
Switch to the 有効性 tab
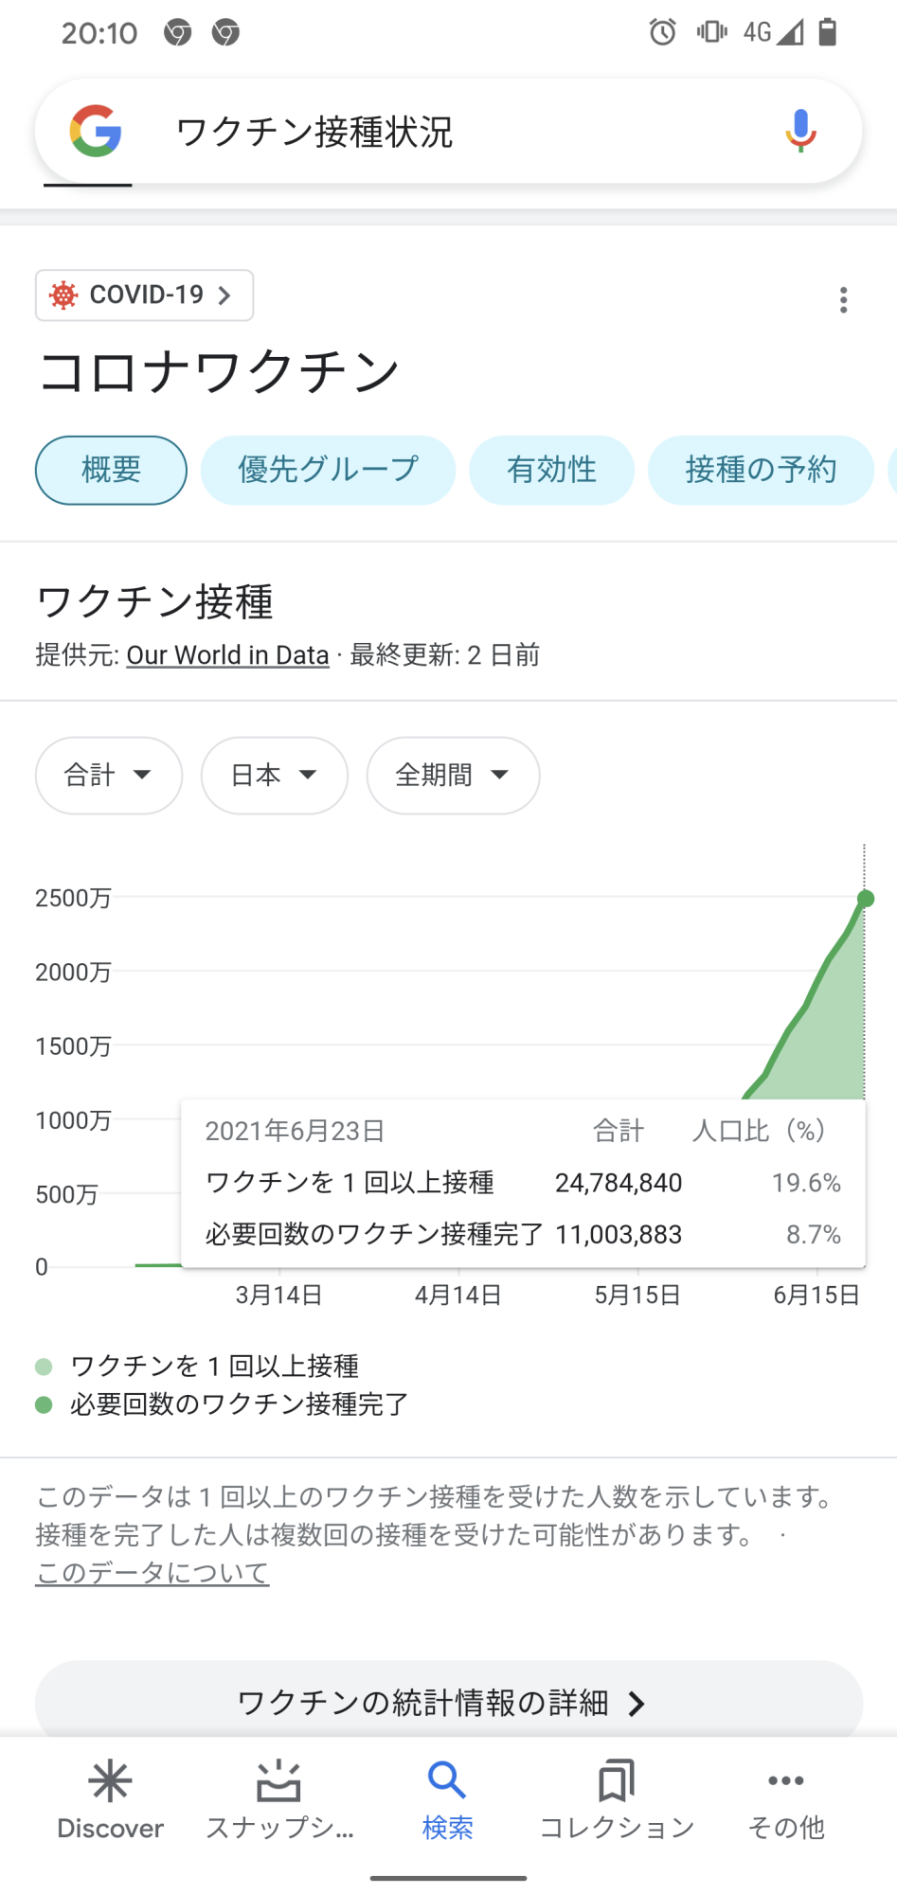pos(551,470)
